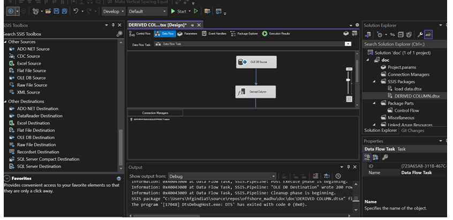Select the OLE DB Source component on canvas

[256, 62]
